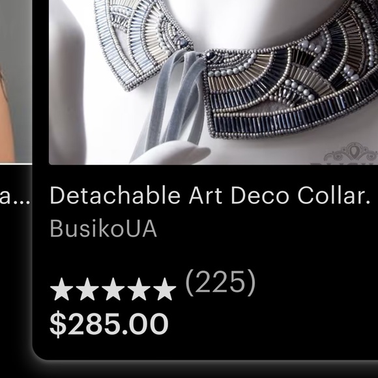Image resolution: width=378 pixels, height=378 pixels.
Task: Open the (225) reviews count
Action: [x=220, y=282]
